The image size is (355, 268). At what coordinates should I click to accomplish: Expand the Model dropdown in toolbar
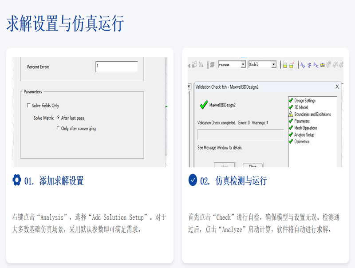(x=273, y=65)
